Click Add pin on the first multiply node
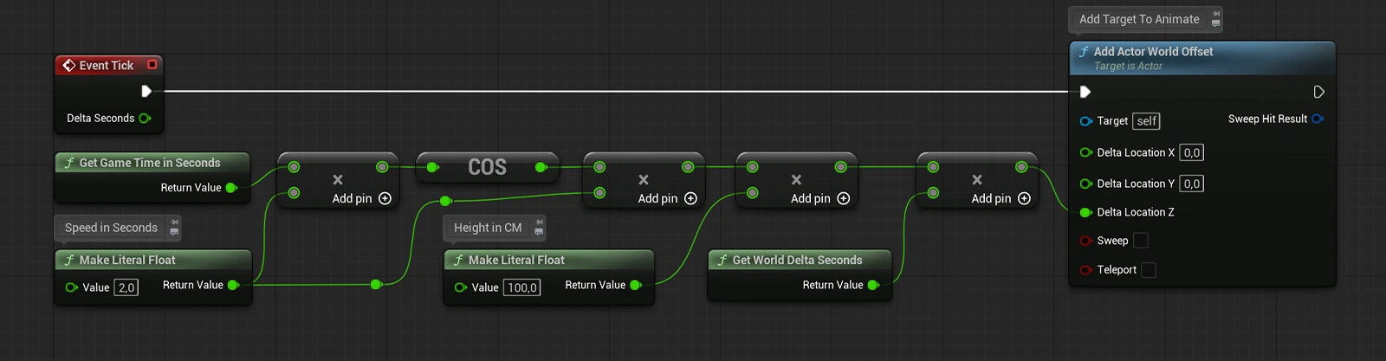 pos(362,198)
